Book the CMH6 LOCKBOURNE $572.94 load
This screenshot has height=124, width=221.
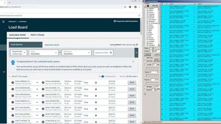coord(132,82)
